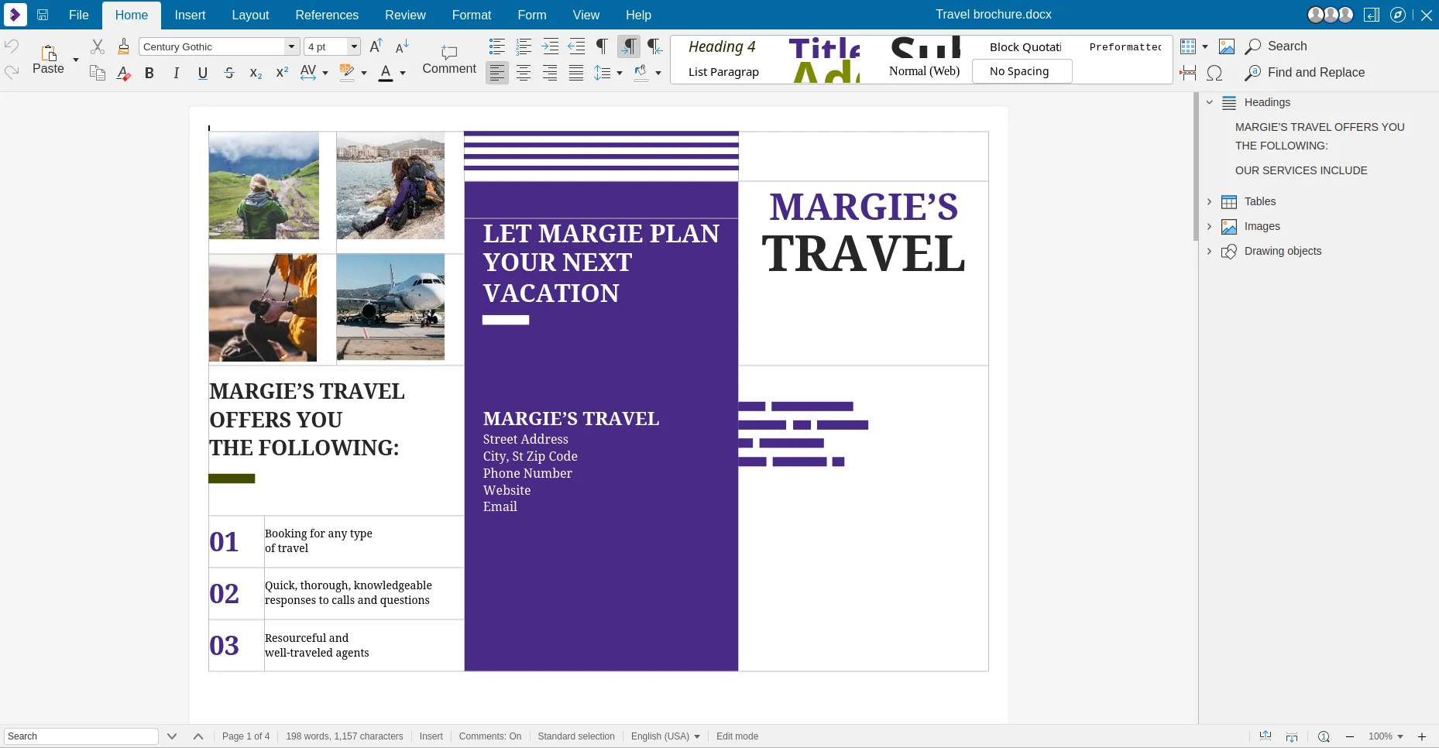Image resolution: width=1439 pixels, height=748 pixels.
Task: Select 'OUR SERVICES INCLUDE' heading in navigator
Action: pyautogui.click(x=1301, y=170)
